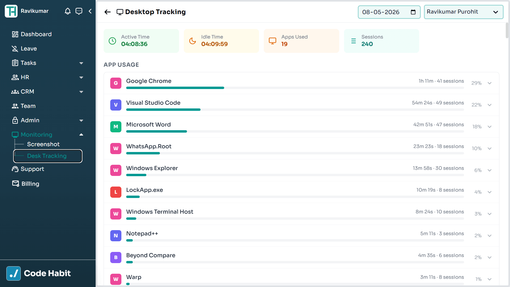Click the 54m 24s · 49 sessions text
The image size is (510, 287).
(x=438, y=103)
